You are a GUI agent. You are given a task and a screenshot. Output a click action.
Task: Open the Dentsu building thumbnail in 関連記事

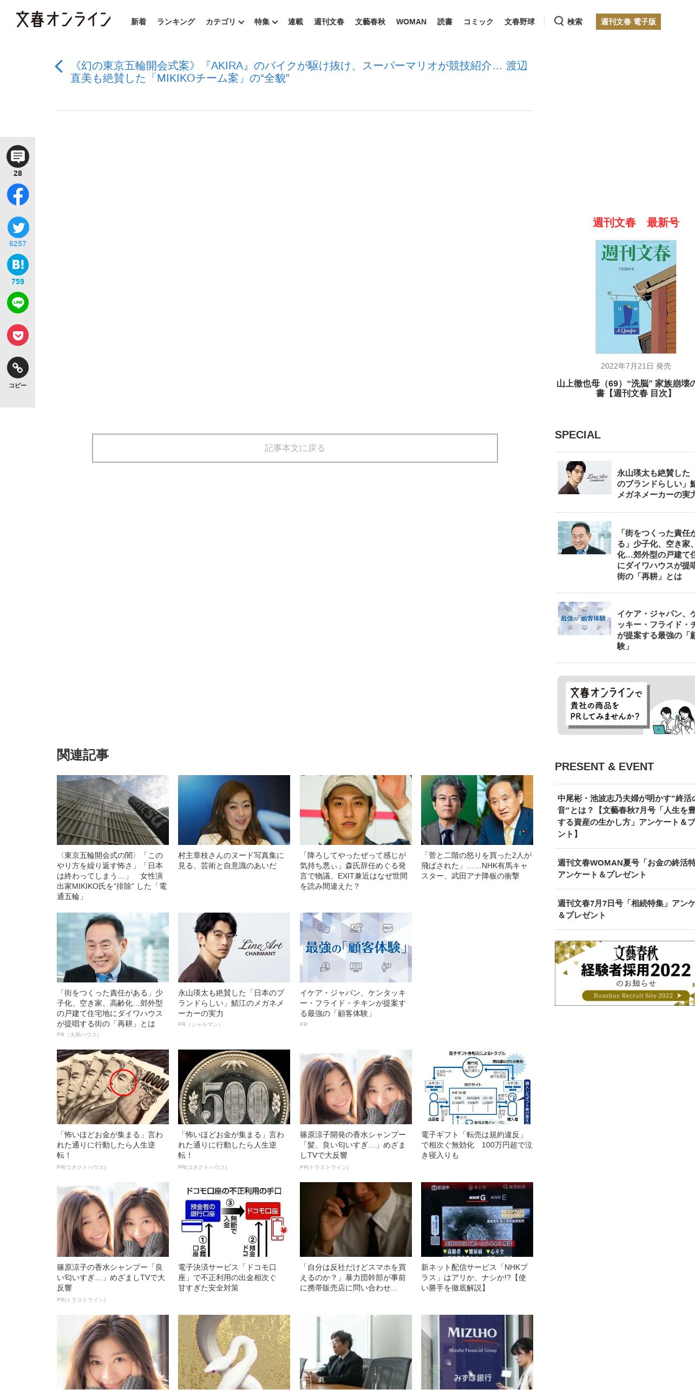click(113, 810)
